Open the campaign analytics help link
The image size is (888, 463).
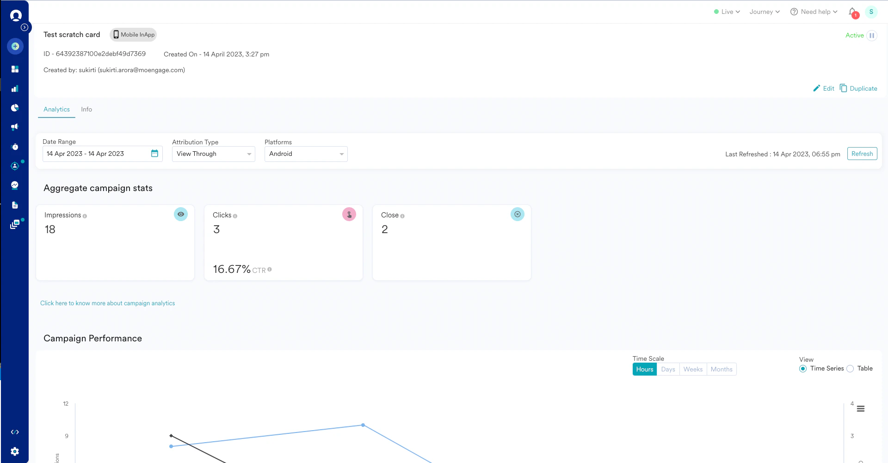[x=107, y=303]
